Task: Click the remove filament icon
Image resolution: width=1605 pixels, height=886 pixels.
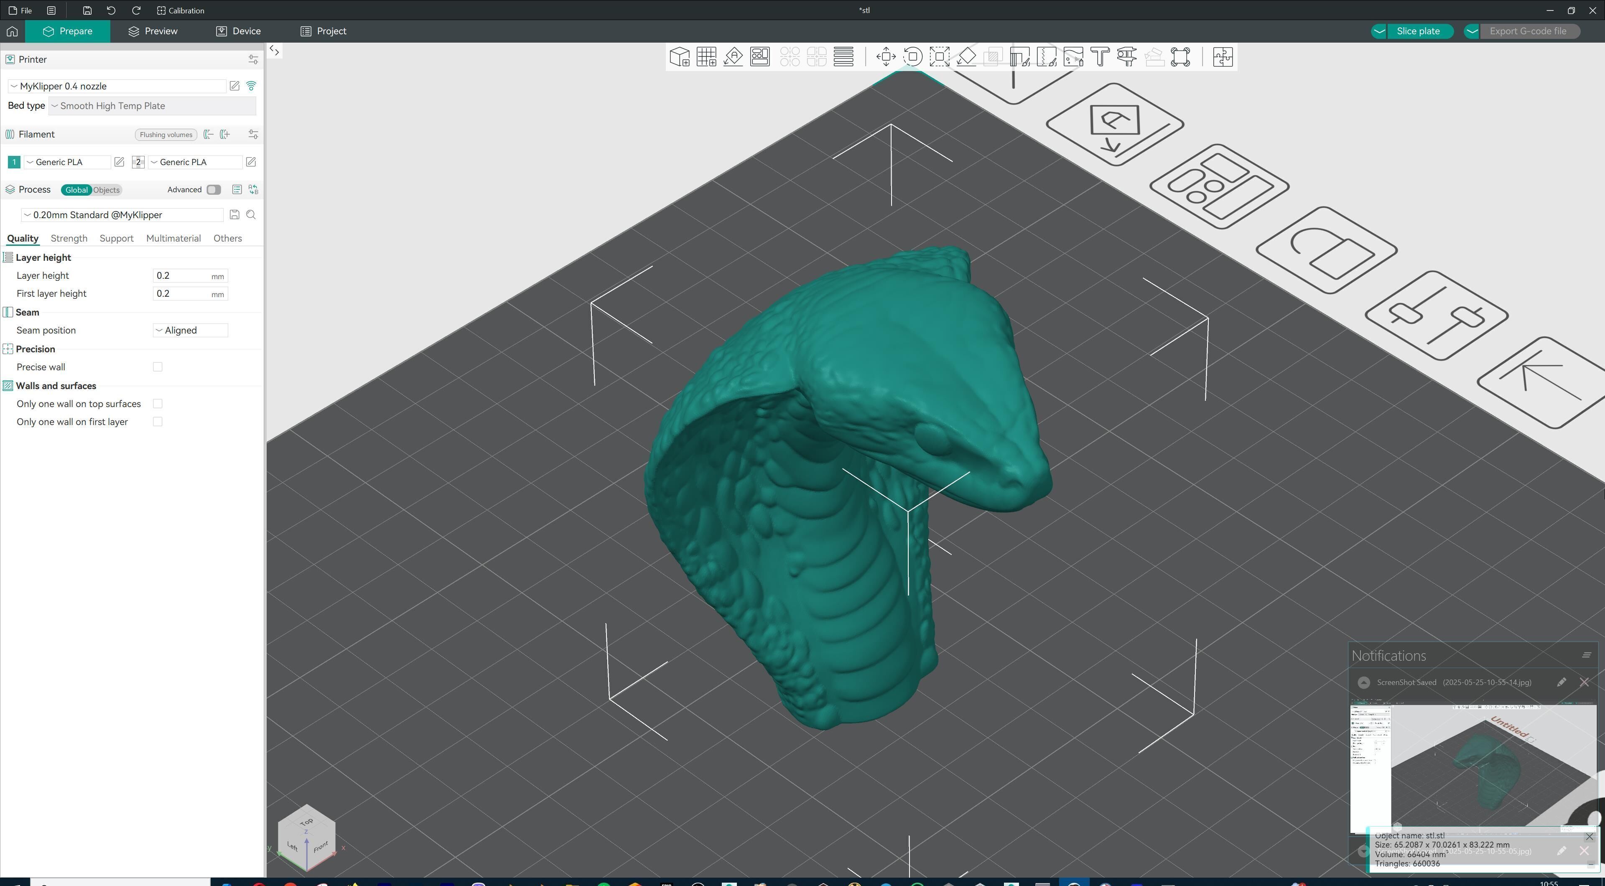Action: (209, 135)
